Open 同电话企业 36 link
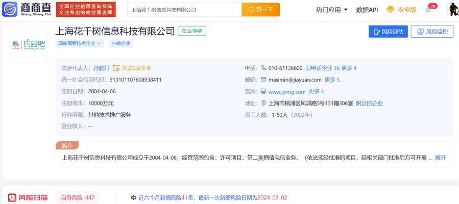 (x=322, y=68)
